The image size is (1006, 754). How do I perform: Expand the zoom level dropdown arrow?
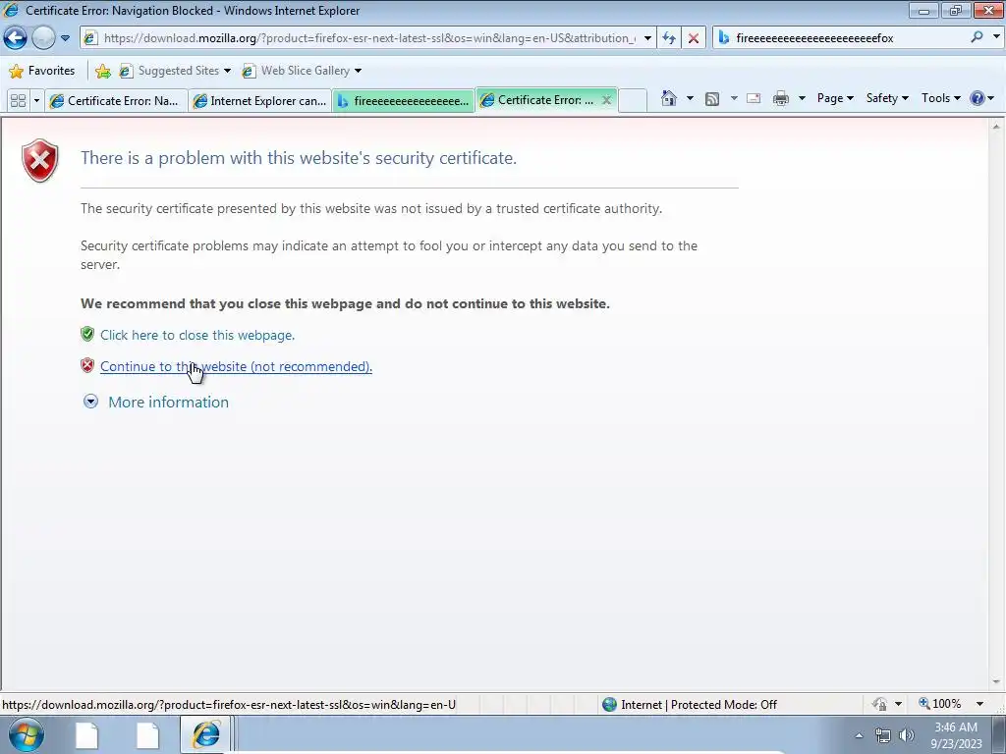(x=979, y=704)
